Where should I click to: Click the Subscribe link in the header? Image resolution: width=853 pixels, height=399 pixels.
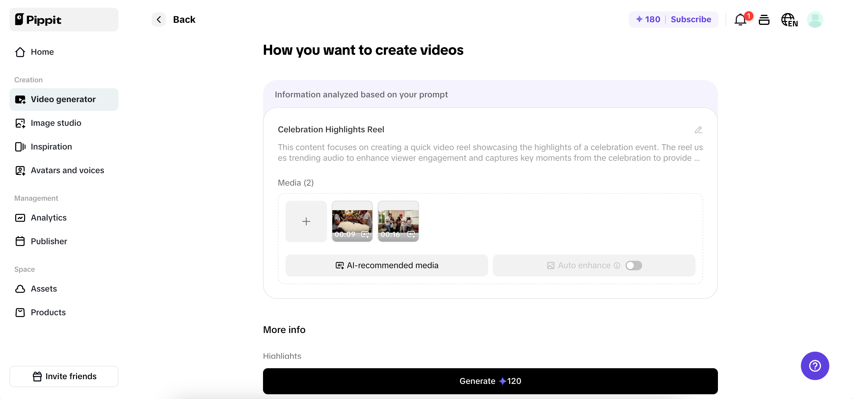coord(691,20)
